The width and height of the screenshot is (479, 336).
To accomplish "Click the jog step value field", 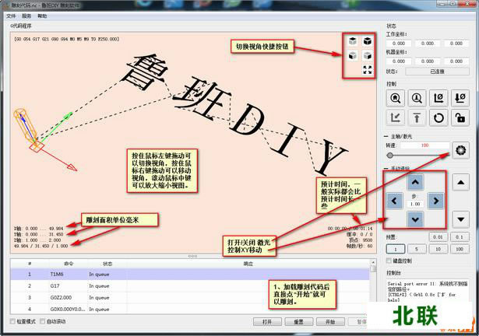I will 415,203.
